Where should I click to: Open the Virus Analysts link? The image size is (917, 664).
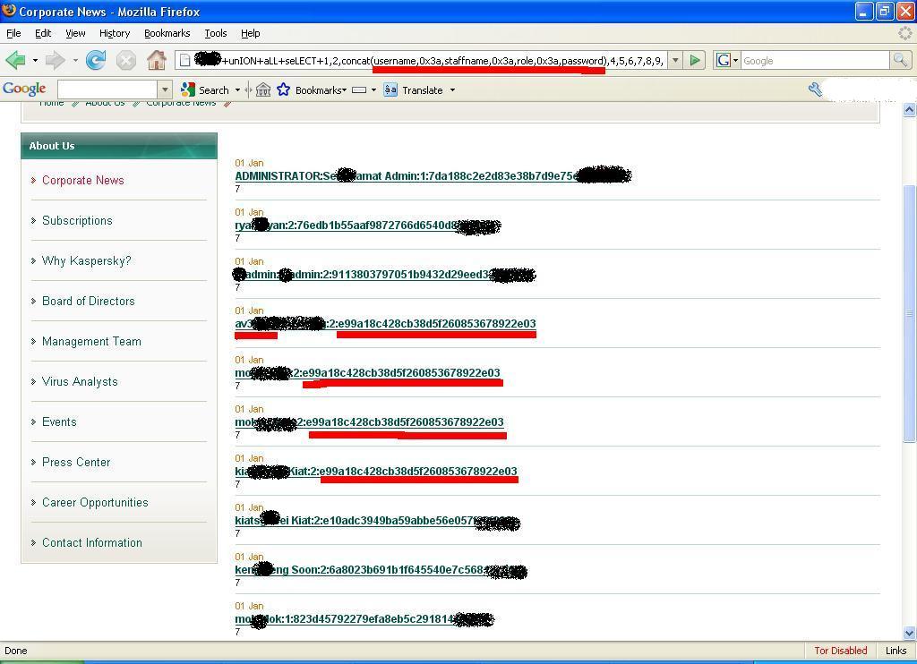(x=80, y=382)
